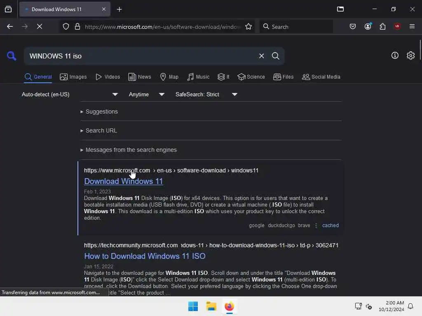Open the SafeSearch: Strict dropdown
422x316 pixels.
(206, 95)
